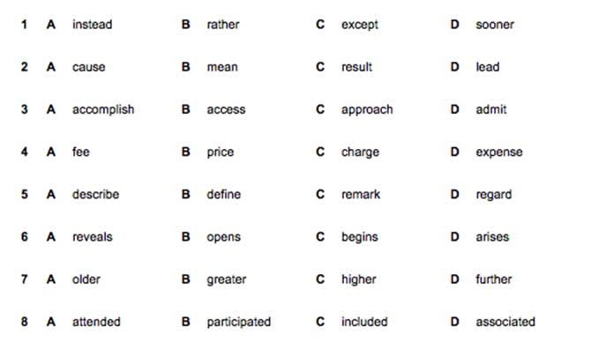
Task: Select the word "lead" in question 2
Action: [x=488, y=67]
